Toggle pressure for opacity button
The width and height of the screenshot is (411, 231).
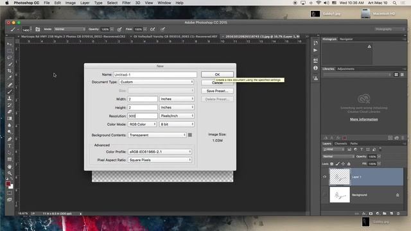pyautogui.click(x=119, y=30)
